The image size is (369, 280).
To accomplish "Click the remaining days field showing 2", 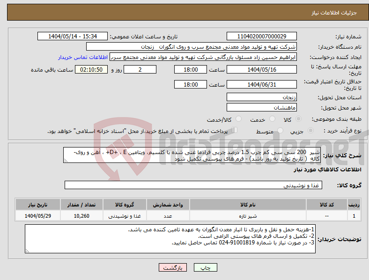I will tap(140, 69).
